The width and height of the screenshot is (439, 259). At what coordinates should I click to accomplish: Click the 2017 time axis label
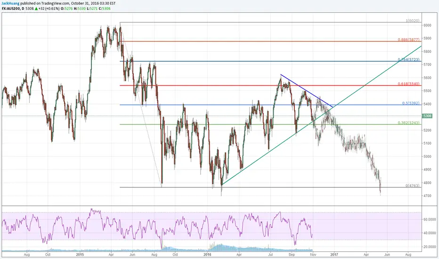click(334, 255)
